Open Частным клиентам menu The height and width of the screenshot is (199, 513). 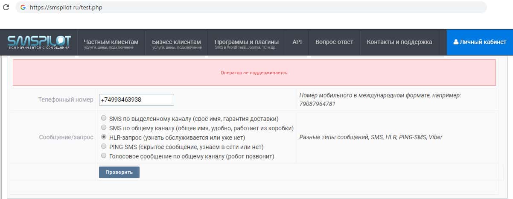[111, 43]
